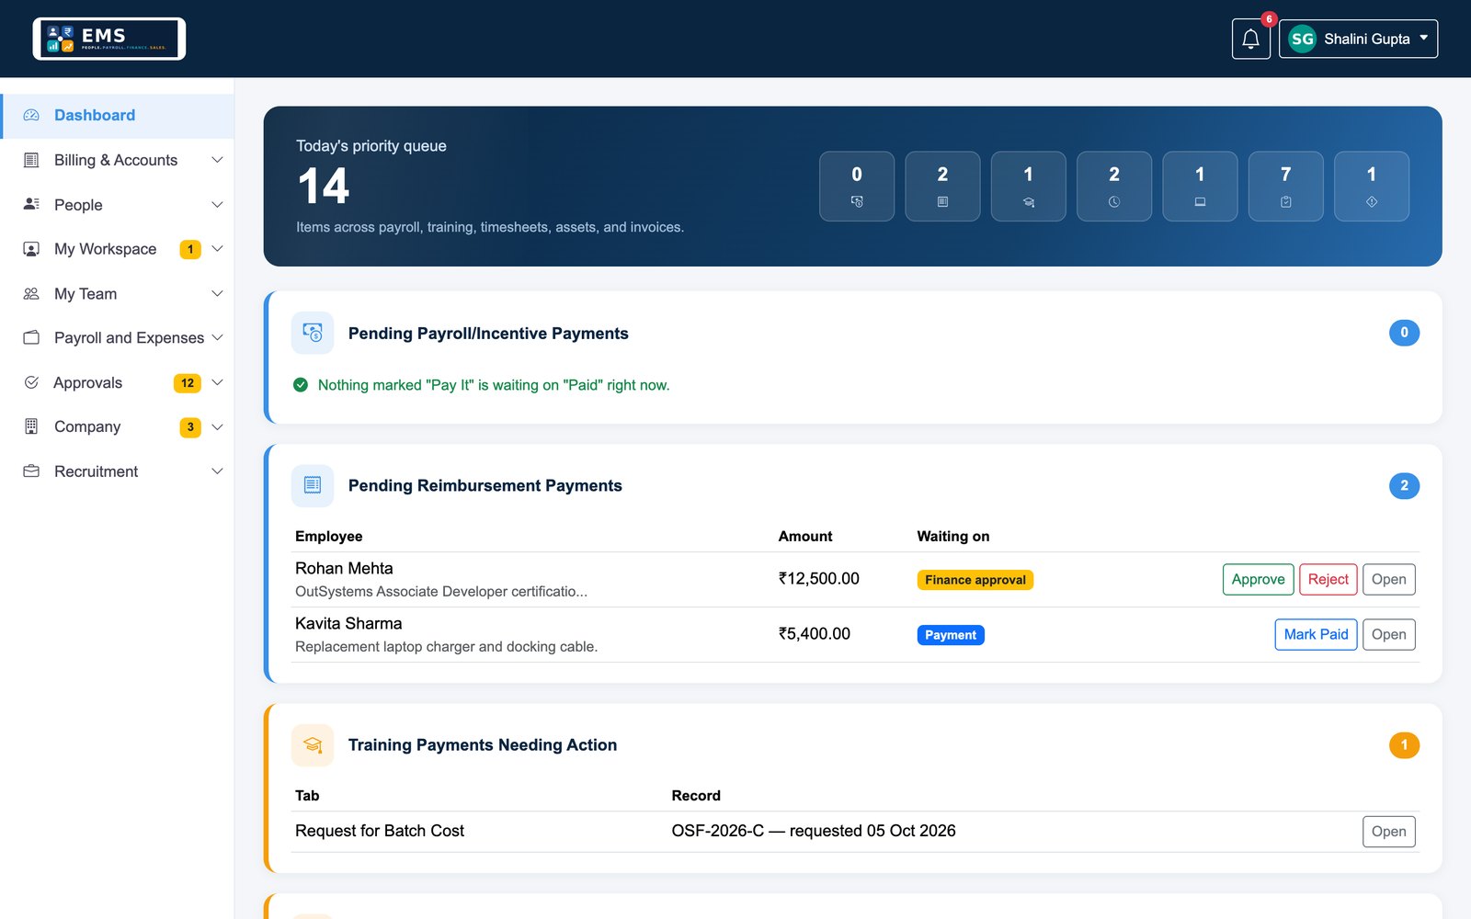
Task: Click the Company building icon
Action: point(31,426)
